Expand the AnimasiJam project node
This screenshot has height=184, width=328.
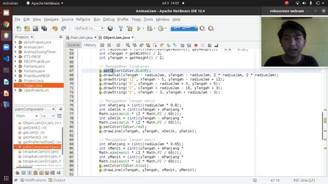coord(15,47)
